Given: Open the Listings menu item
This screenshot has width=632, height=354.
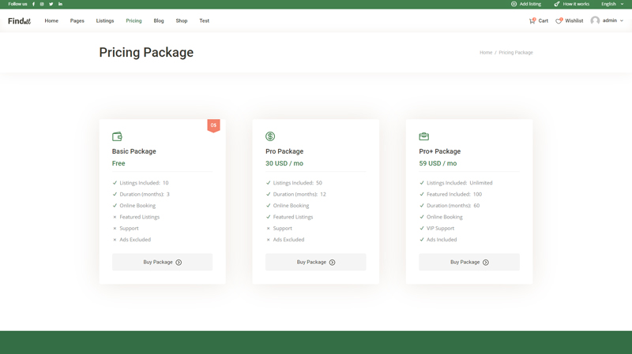Looking at the screenshot, I should pos(105,20).
